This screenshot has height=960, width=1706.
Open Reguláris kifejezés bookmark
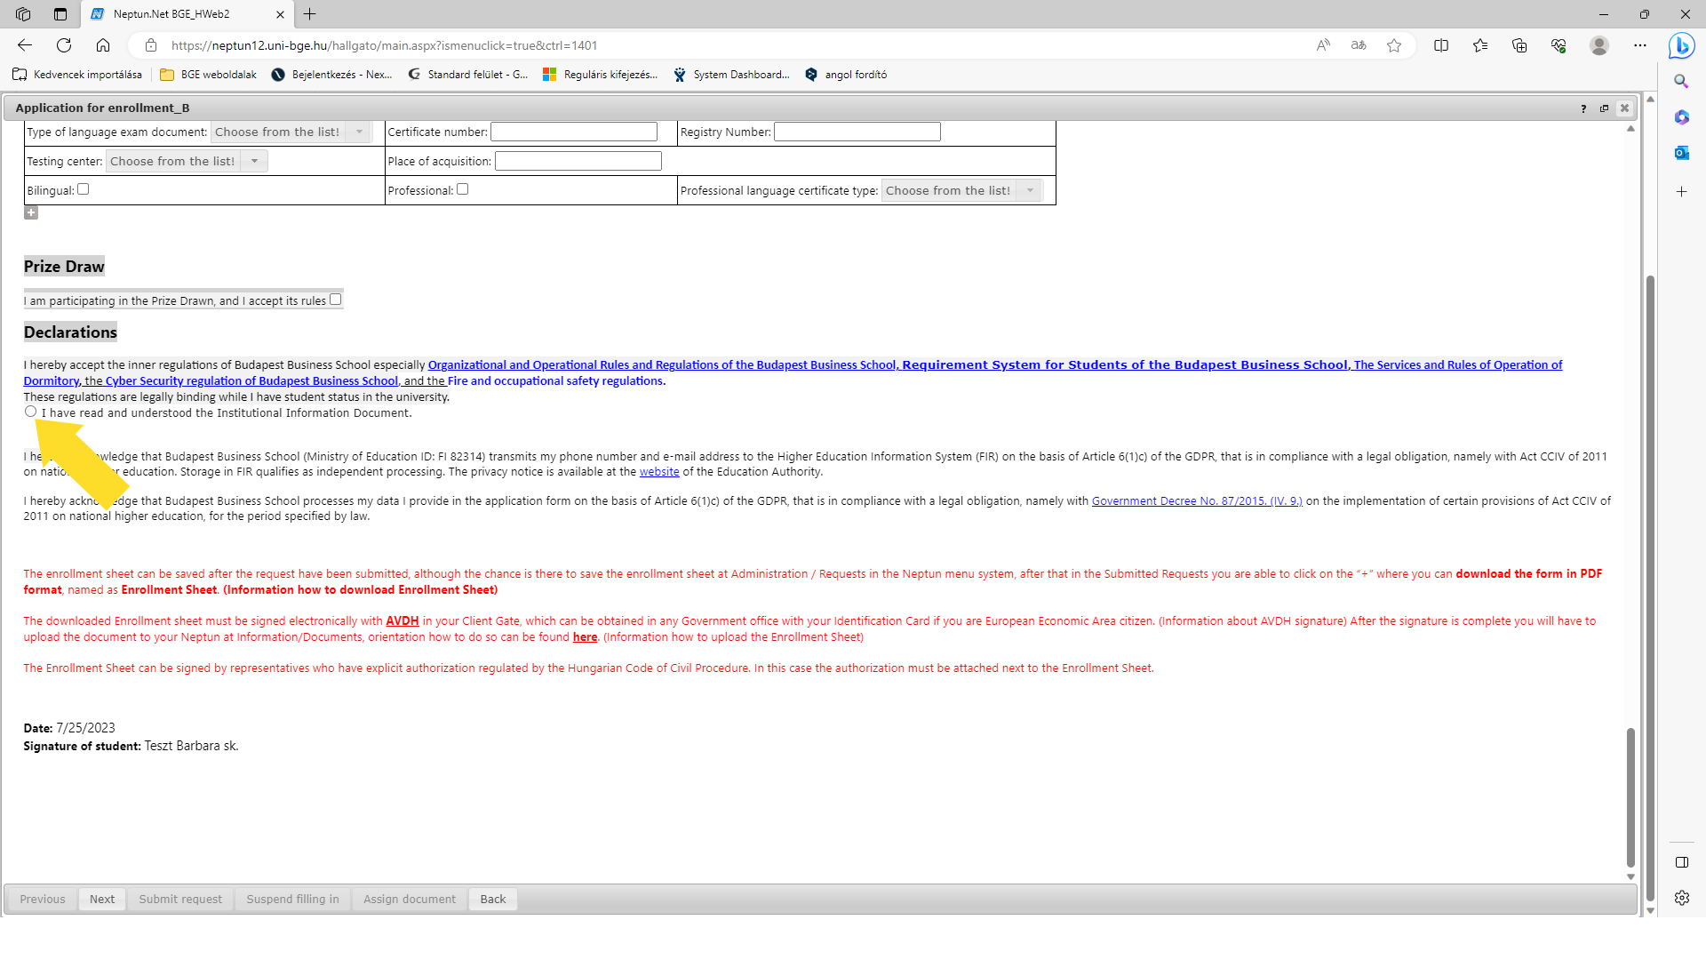pyautogui.click(x=600, y=75)
